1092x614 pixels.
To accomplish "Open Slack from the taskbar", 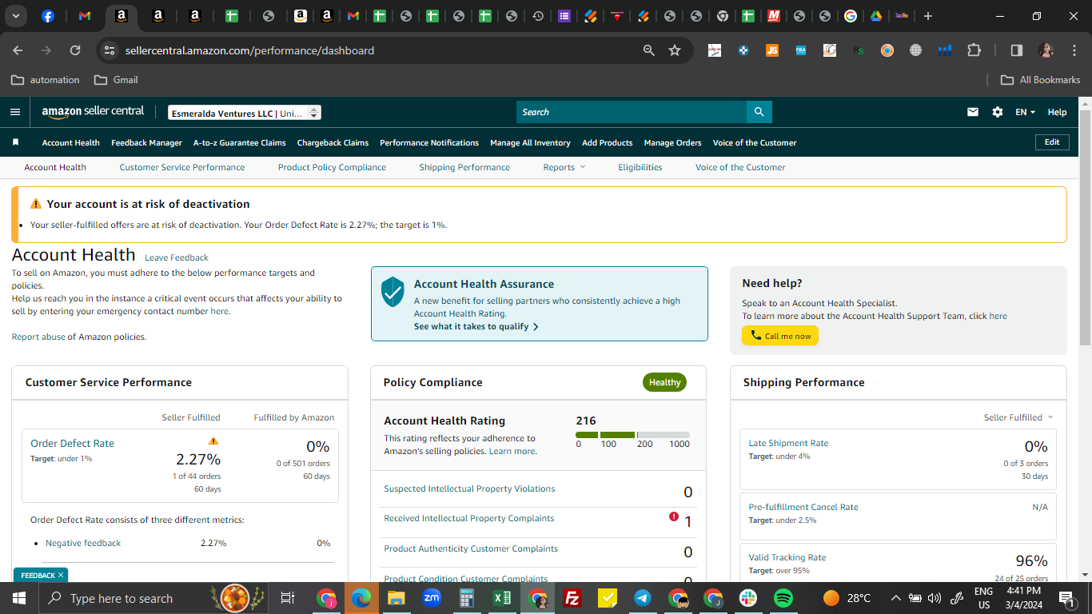I will pos(748,598).
